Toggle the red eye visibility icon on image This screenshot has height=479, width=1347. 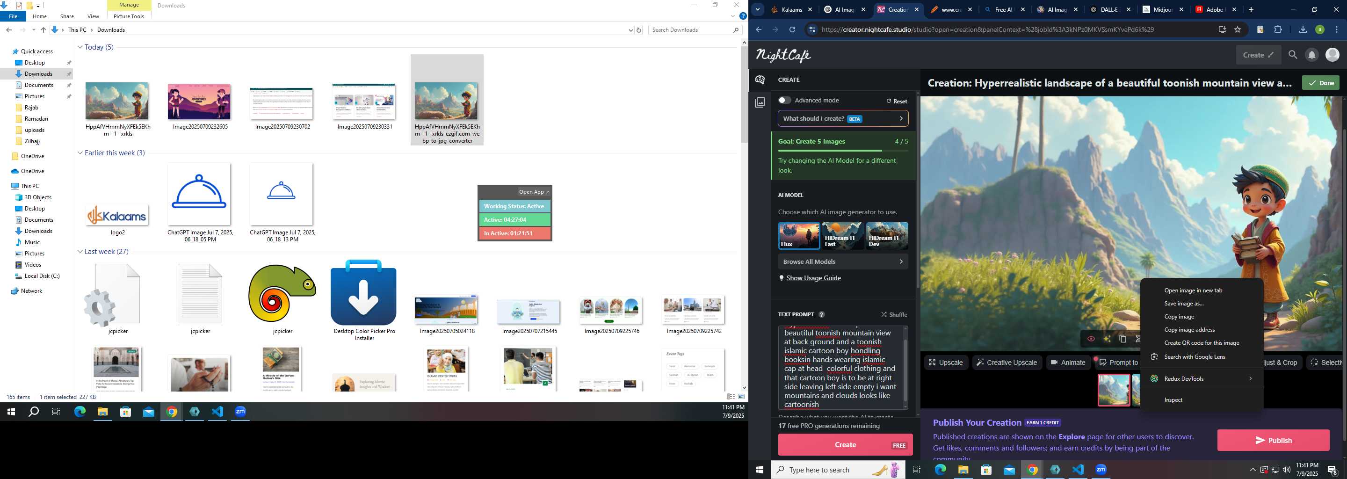pyautogui.click(x=1091, y=339)
